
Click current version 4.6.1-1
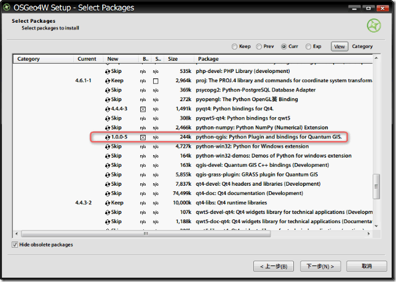click(84, 80)
